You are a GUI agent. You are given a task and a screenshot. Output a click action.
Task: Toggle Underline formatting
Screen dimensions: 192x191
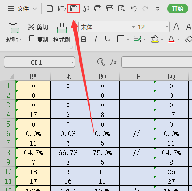point(108,39)
